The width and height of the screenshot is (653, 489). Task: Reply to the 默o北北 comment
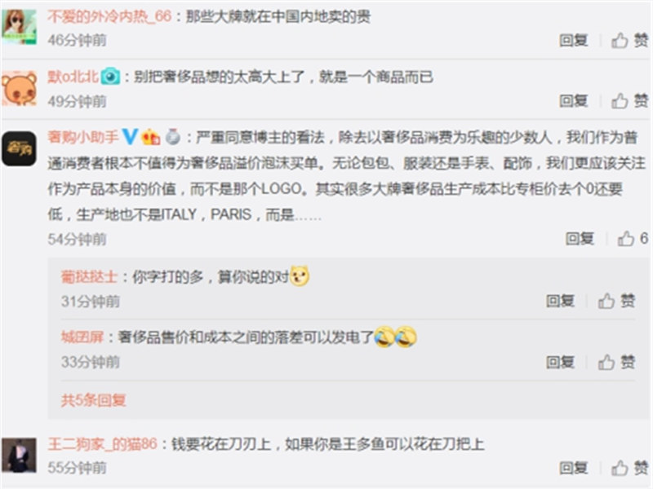point(574,100)
